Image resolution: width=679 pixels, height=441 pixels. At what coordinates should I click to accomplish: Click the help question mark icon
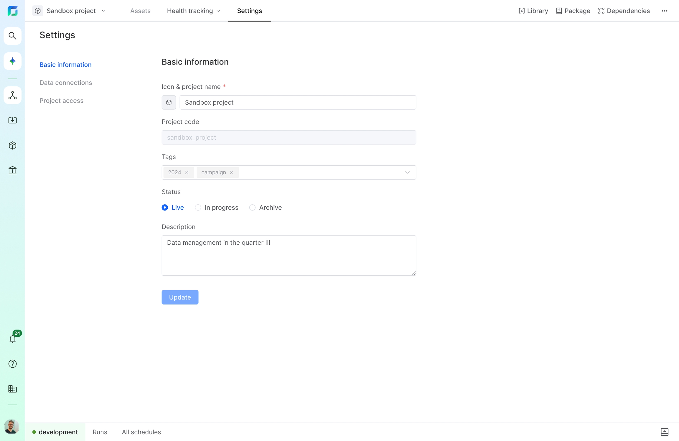[12, 364]
